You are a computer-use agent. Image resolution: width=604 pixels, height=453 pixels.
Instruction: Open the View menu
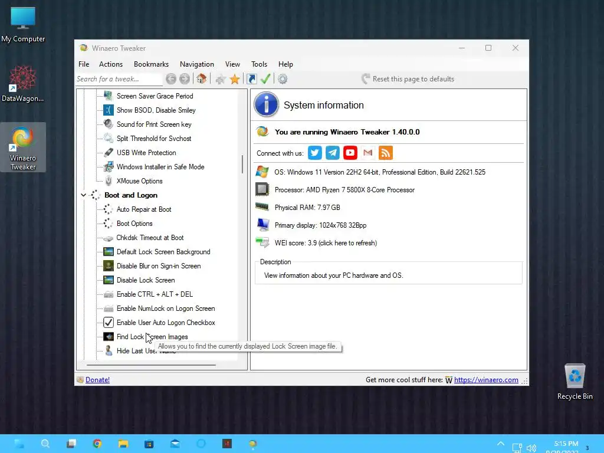tap(232, 64)
